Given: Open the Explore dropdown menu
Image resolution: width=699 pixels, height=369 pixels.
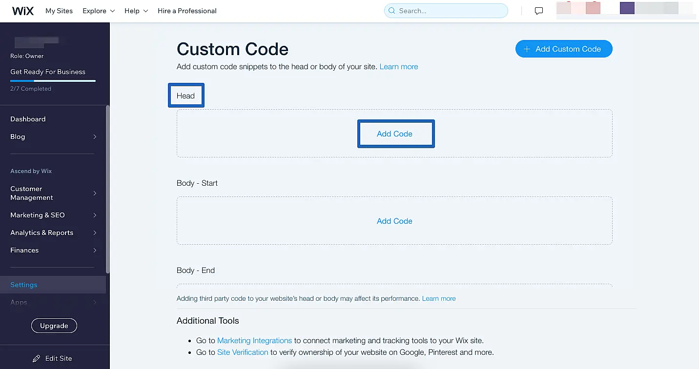Looking at the screenshot, I should pos(99,11).
